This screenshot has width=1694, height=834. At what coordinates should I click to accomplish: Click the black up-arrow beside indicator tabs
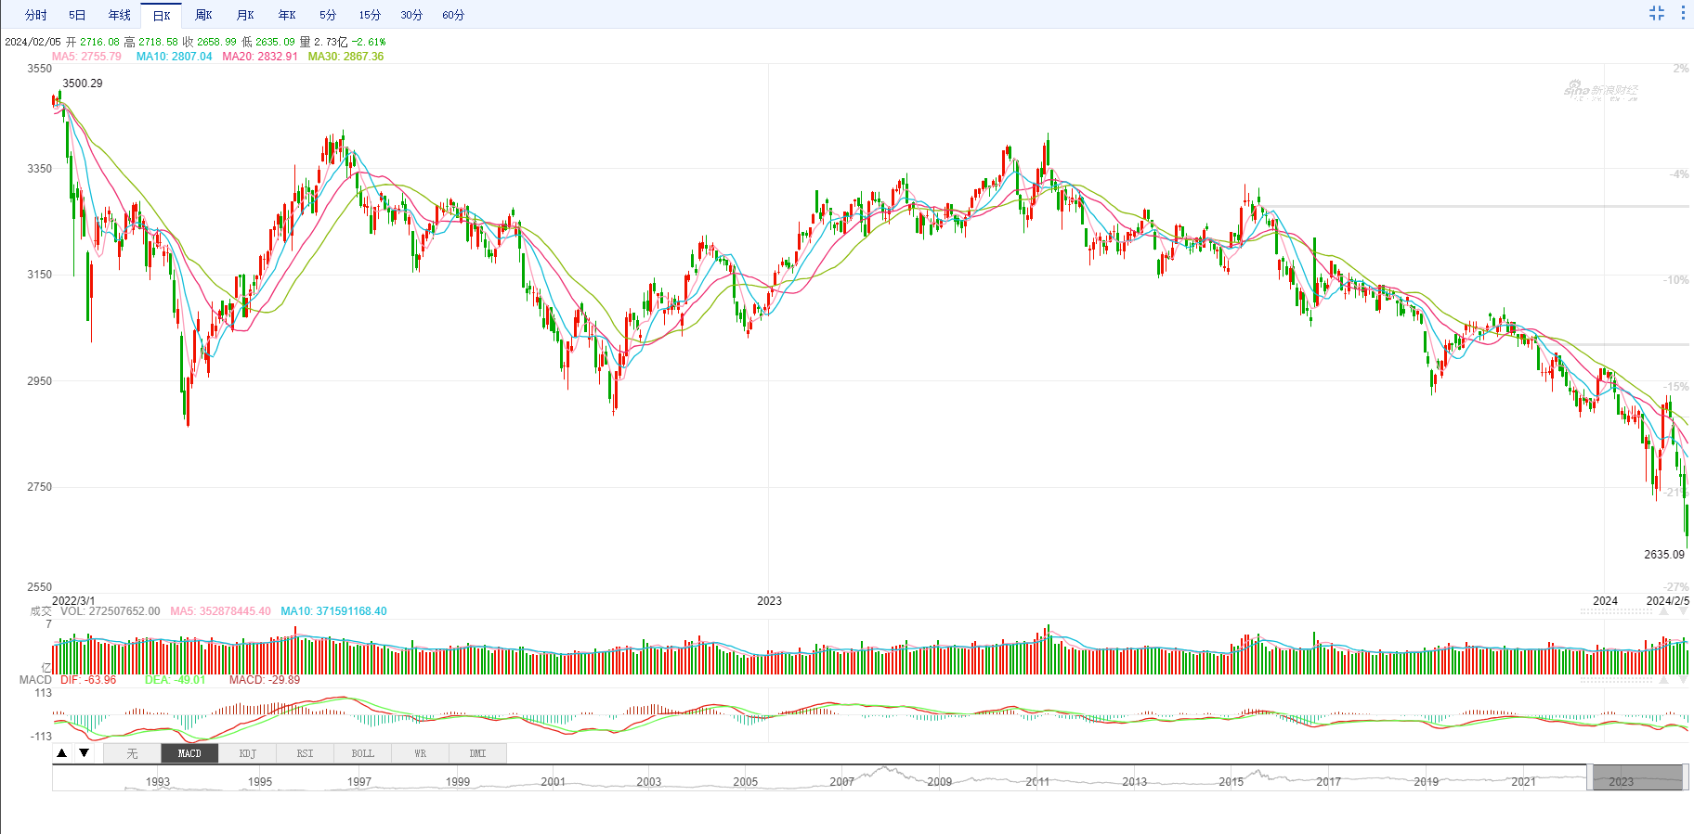pyautogui.click(x=62, y=753)
